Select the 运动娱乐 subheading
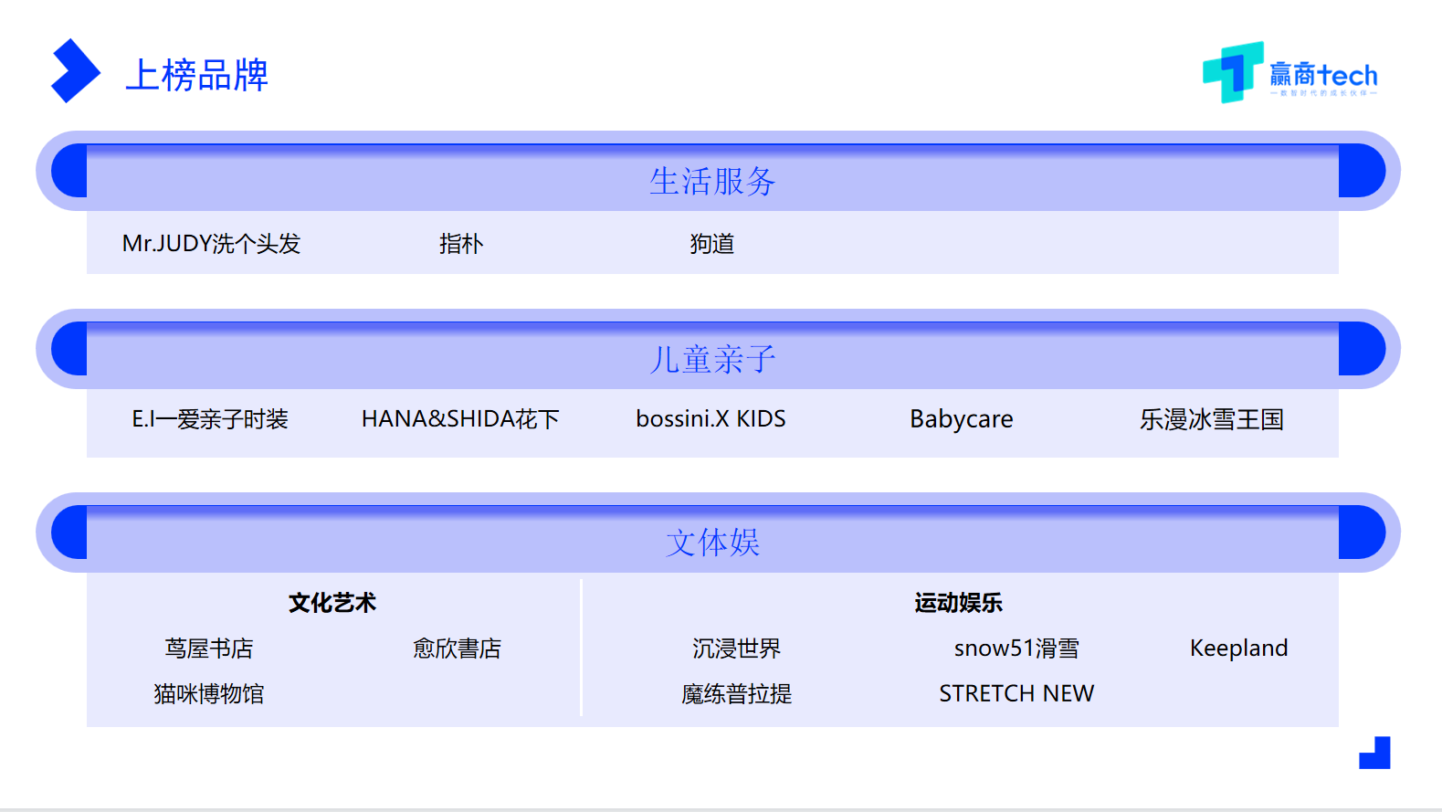 click(x=959, y=603)
